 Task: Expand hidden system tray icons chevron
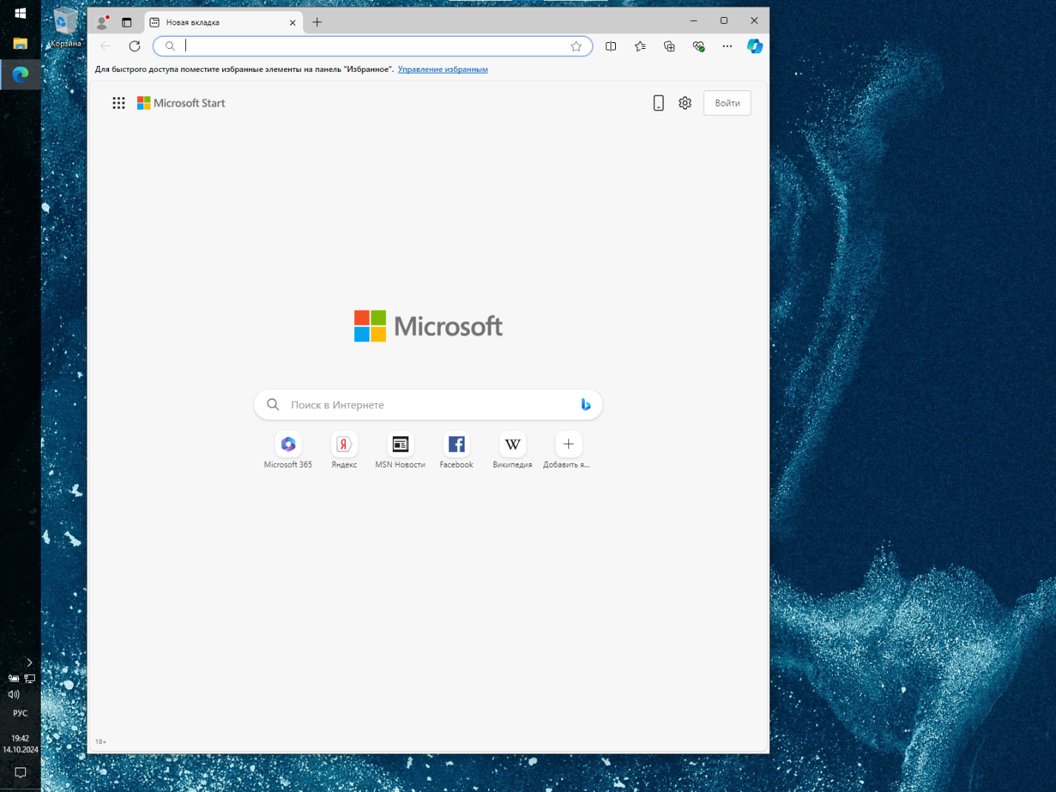[x=30, y=662]
